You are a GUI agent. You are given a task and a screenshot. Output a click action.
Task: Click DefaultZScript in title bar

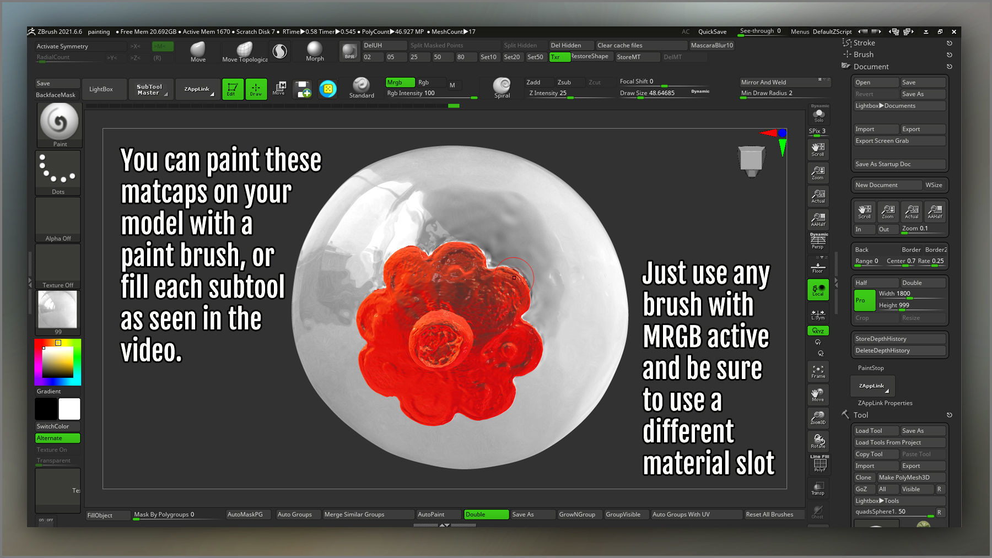pyautogui.click(x=832, y=31)
